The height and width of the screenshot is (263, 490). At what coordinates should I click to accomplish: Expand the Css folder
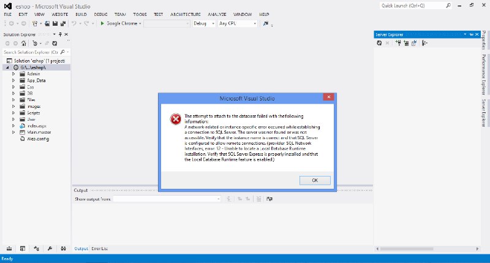13,87
